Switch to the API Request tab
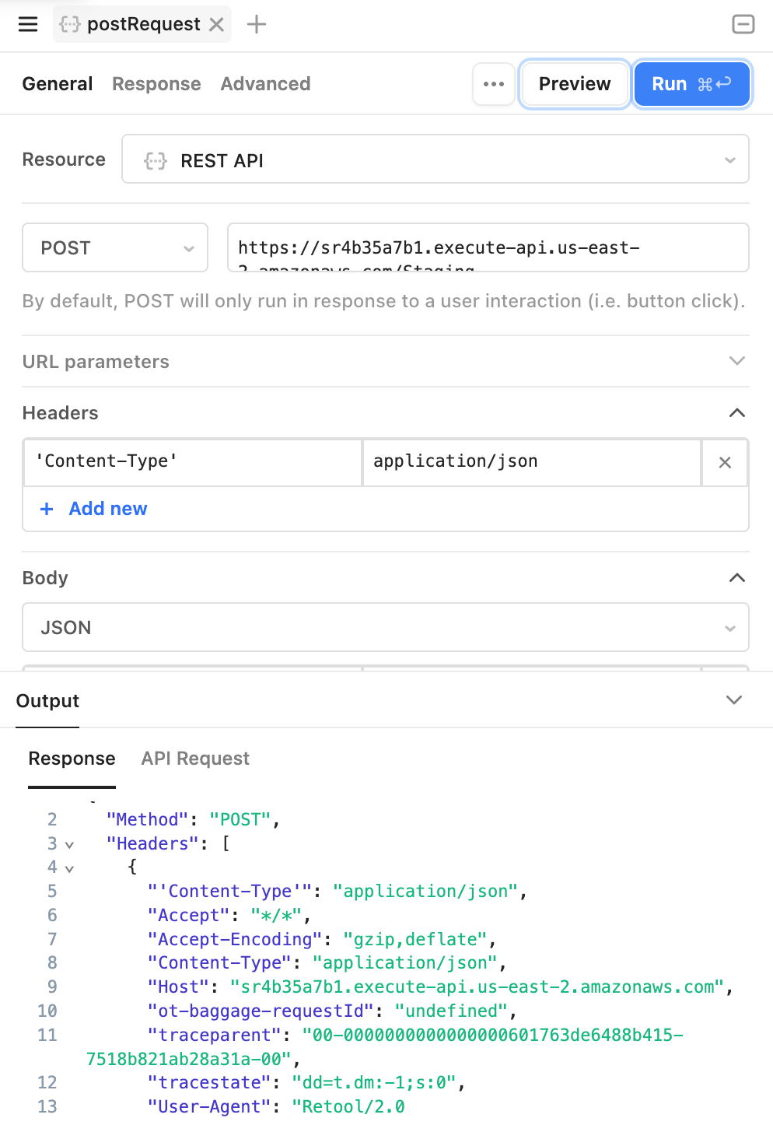 (x=195, y=759)
